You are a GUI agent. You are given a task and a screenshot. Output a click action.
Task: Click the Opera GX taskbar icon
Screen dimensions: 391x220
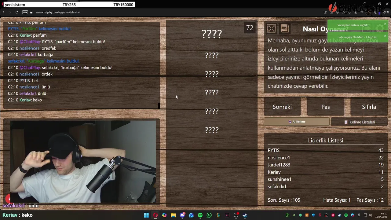[x=155, y=215]
